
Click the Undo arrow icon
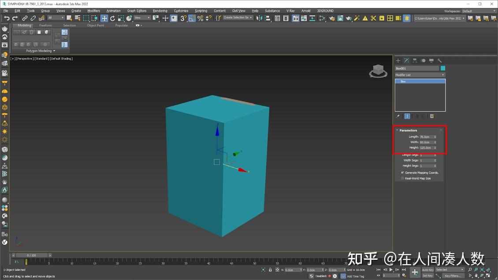pyautogui.click(x=7, y=18)
